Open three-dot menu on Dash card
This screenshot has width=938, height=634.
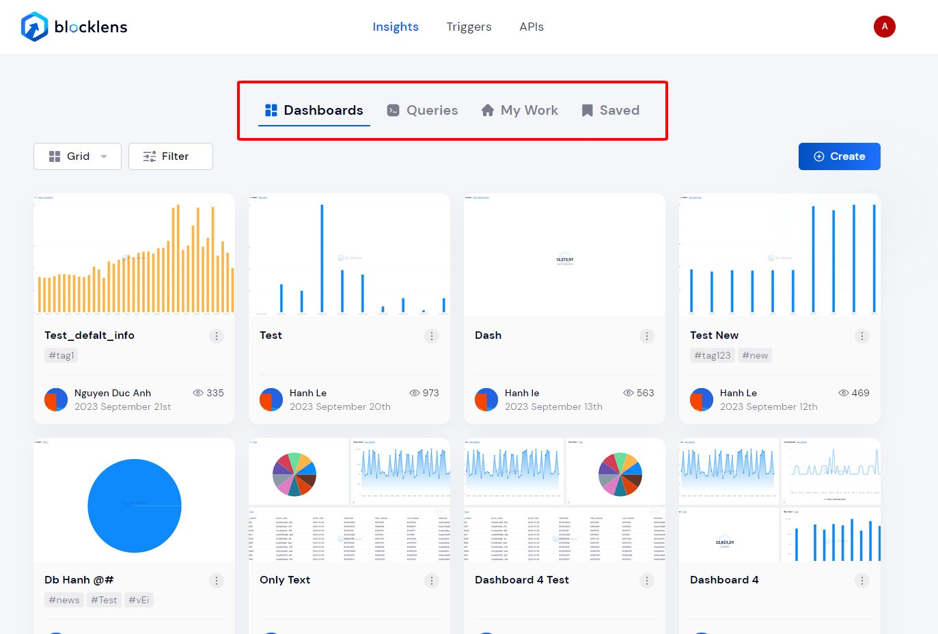click(647, 336)
